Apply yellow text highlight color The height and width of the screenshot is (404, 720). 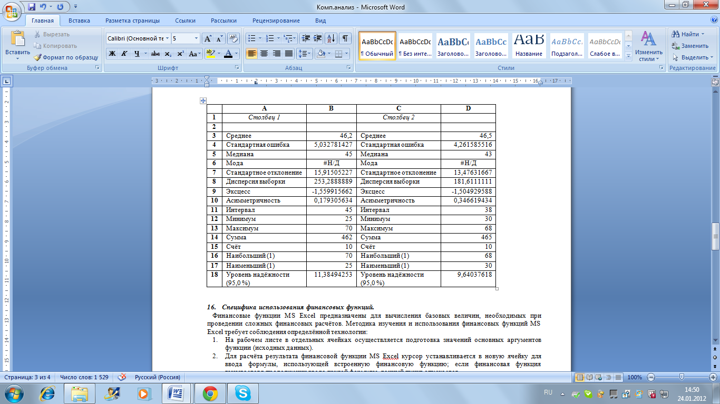(210, 54)
